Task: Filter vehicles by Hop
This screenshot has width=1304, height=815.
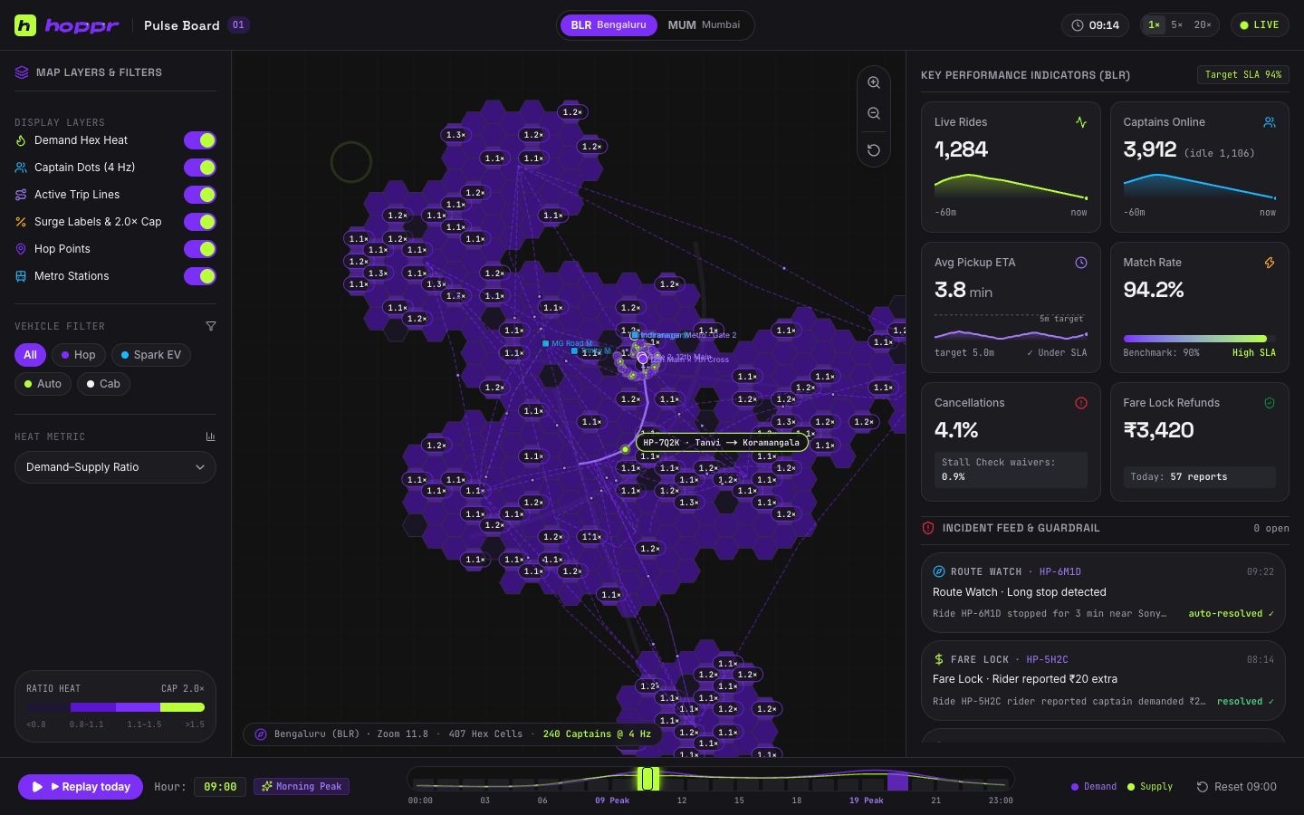Action: pyautogui.click(x=78, y=355)
